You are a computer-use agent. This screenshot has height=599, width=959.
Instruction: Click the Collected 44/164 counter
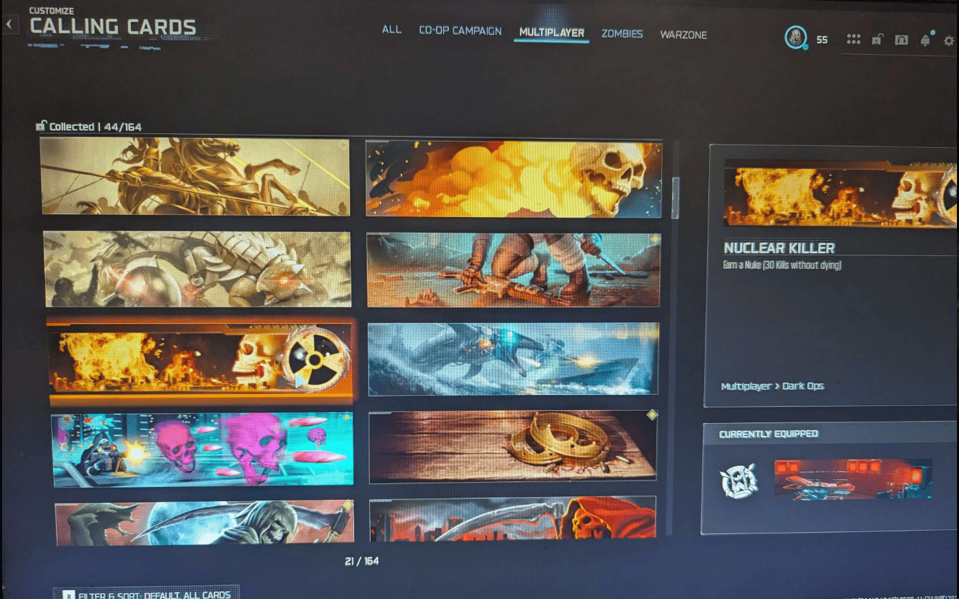click(95, 127)
